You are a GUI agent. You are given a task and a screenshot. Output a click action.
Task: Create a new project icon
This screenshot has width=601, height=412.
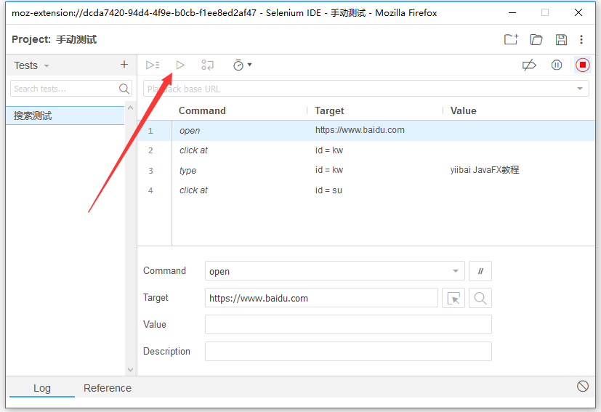pos(512,40)
